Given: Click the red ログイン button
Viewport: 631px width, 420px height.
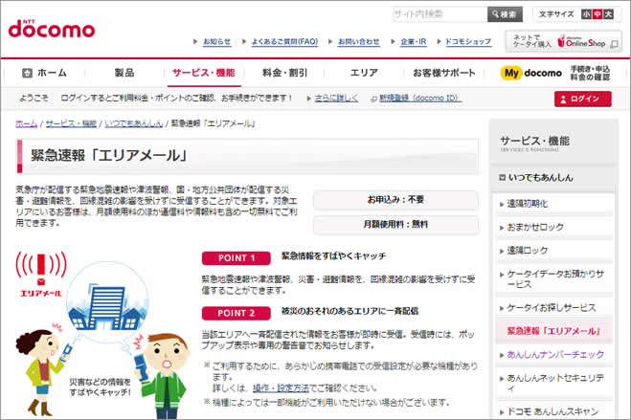Looking at the screenshot, I should click(x=583, y=99).
